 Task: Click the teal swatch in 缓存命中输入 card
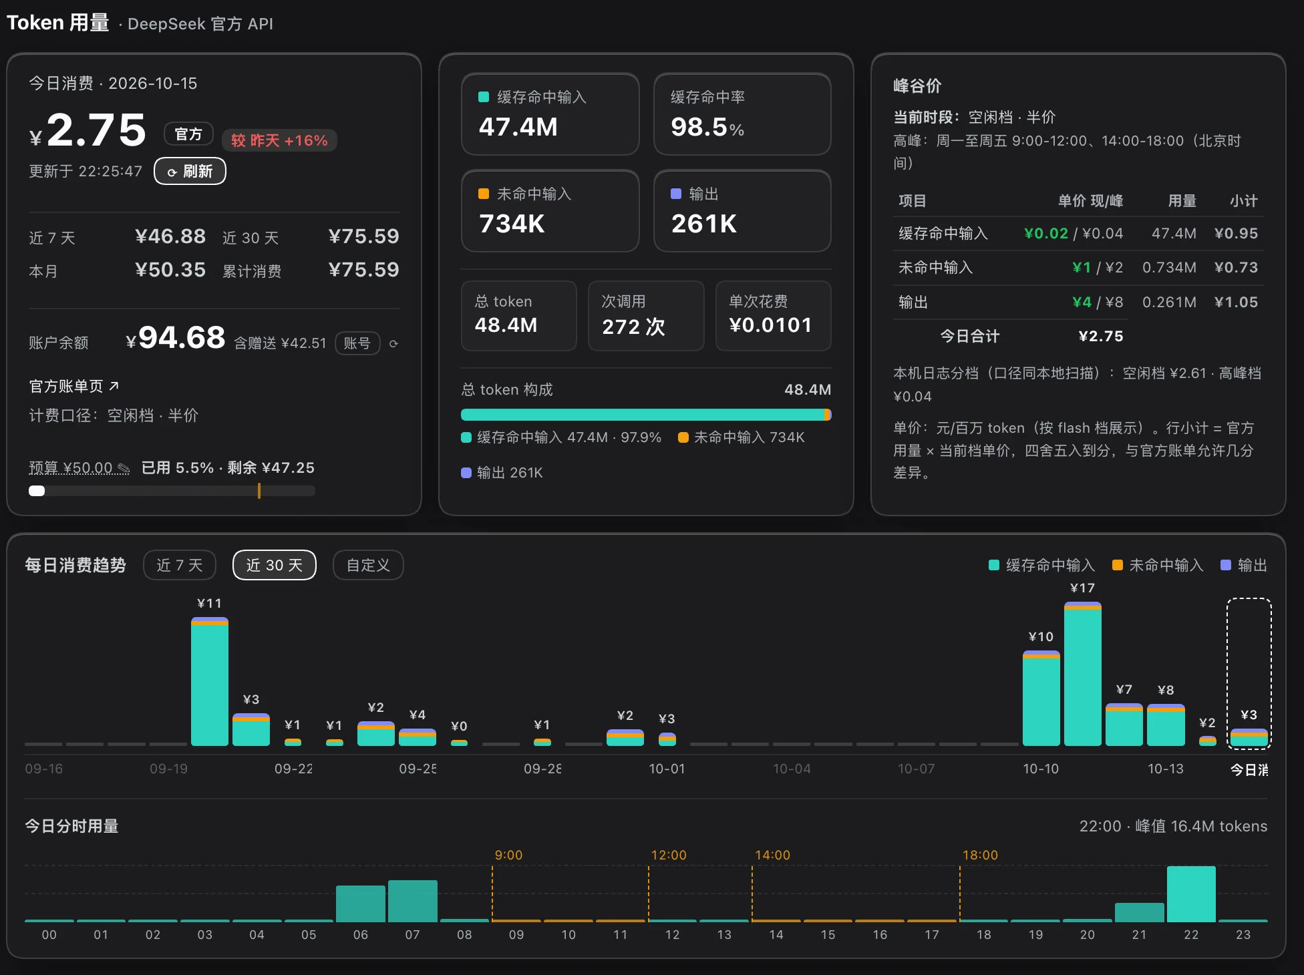484,97
